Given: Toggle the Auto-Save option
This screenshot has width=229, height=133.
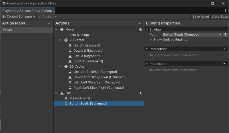Looking at the screenshot, I should (x=220, y=17).
